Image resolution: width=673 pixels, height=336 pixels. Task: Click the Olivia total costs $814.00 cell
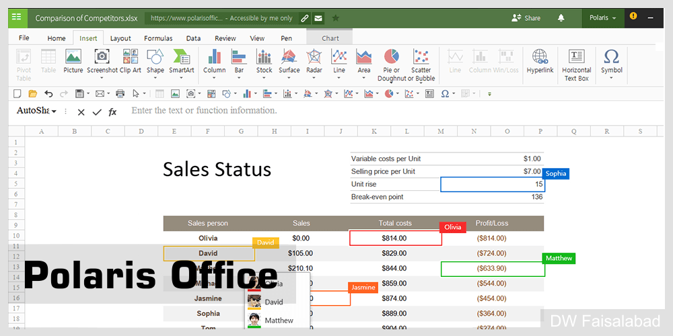coord(395,238)
